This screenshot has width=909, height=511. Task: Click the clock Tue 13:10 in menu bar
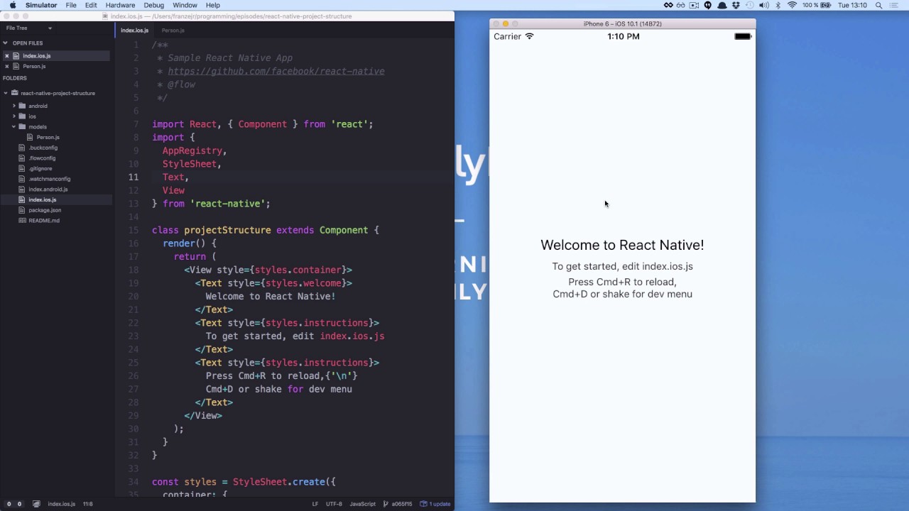pos(853,5)
